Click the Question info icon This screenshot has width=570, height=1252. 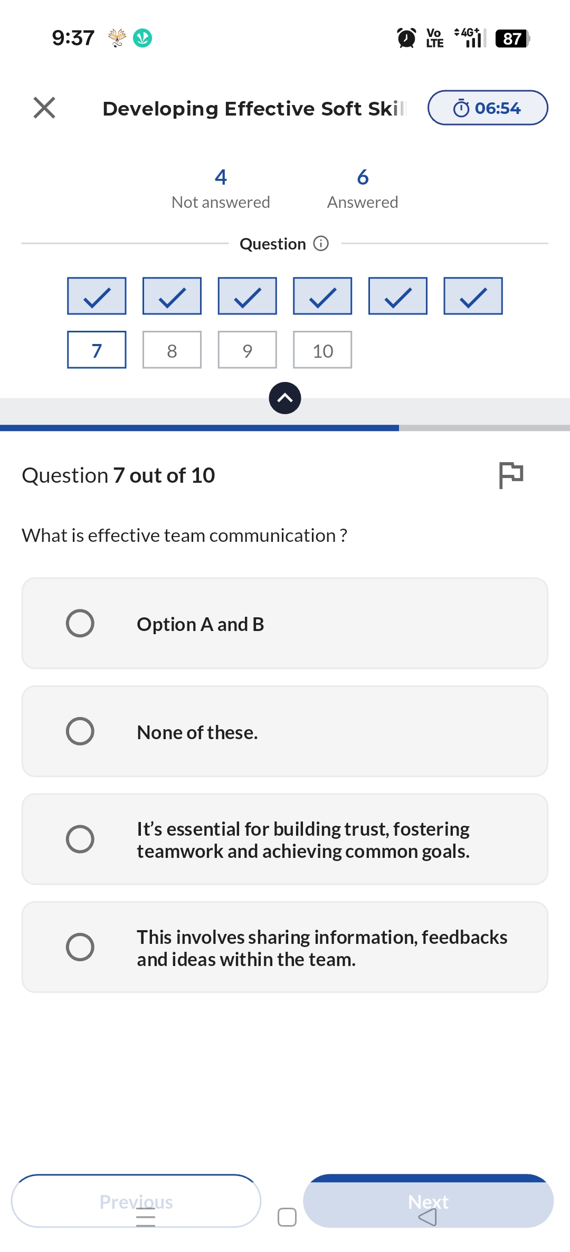coord(321,243)
